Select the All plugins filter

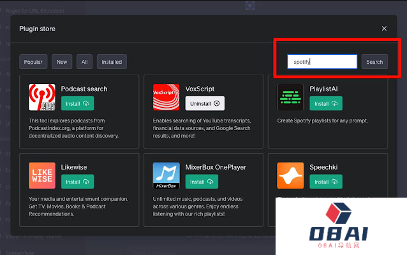tap(84, 62)
